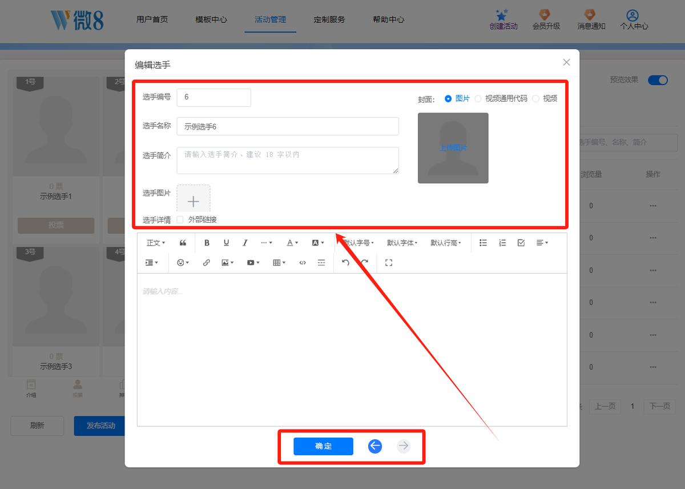This screenshot has width=685, height=489.
Task: Open the insert video dropdown
Action: (253, 263)
